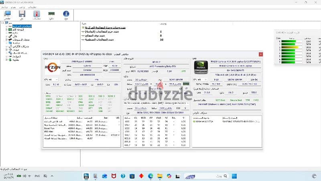This screenshot has height=181, width=321.
Task: Open McAfee from the taskbar
Action: 114,176
